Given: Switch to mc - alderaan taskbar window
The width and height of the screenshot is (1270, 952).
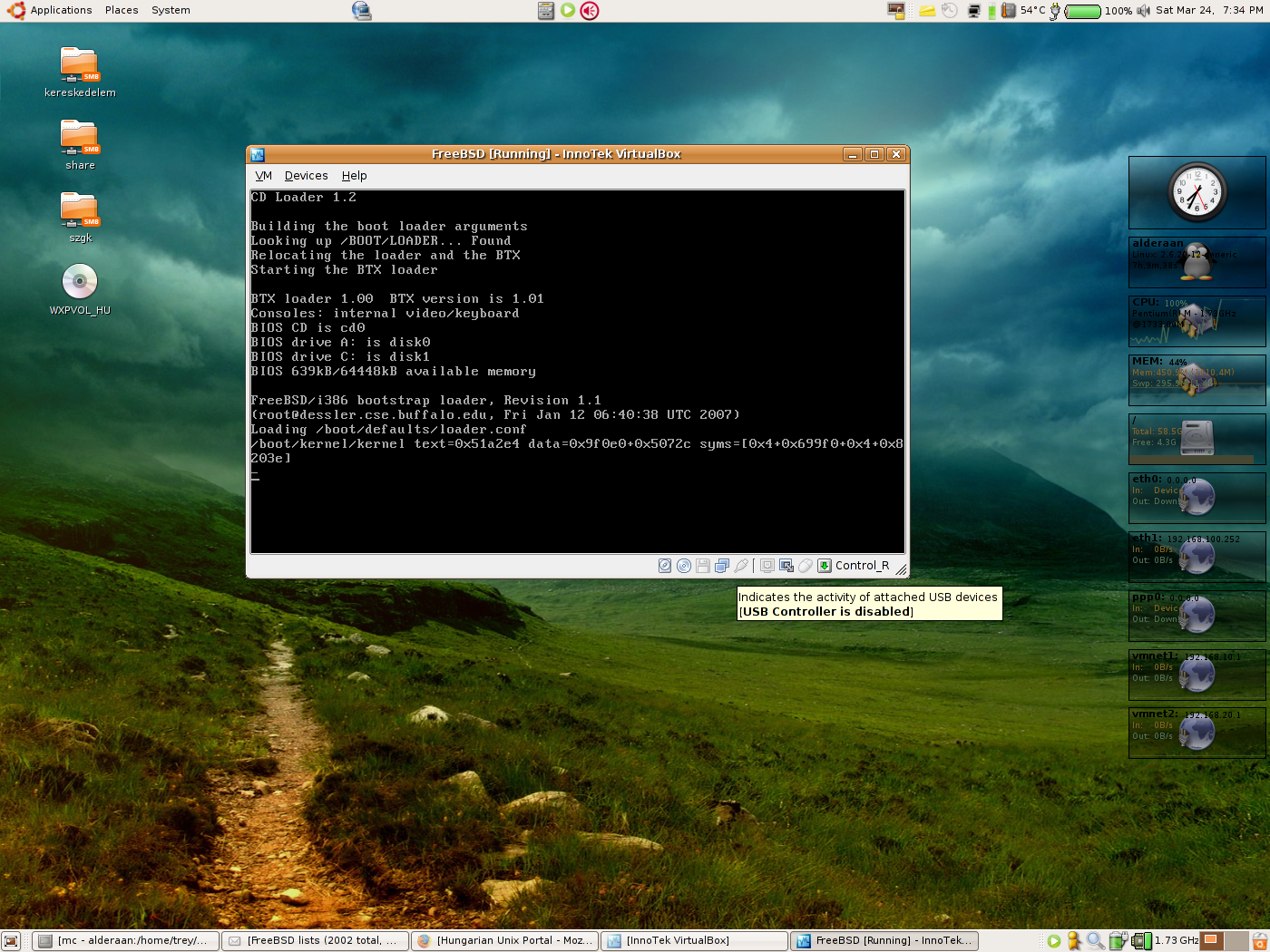Looking at the screenshot, I should 125,941.
